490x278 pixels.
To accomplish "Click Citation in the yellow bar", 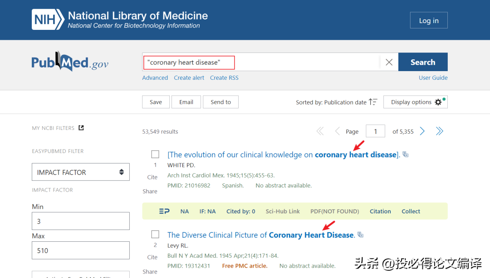I will coord(380,211).
